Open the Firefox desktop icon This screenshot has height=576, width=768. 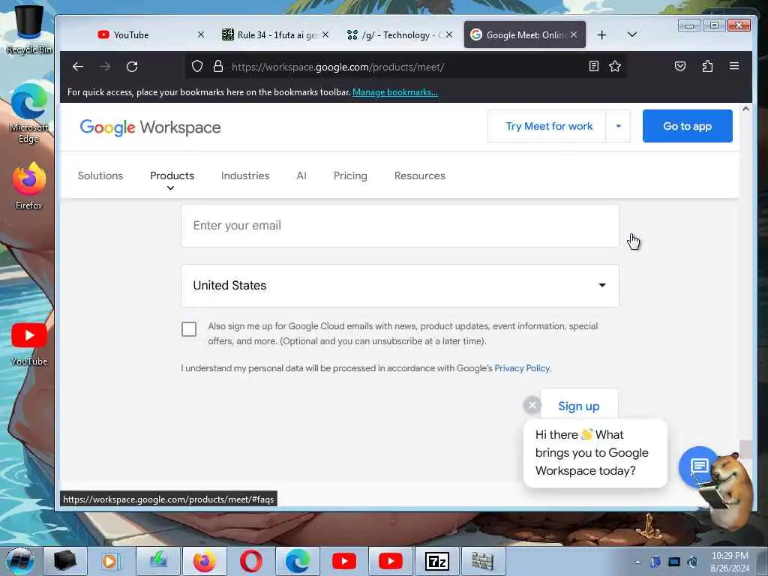(x=29, y=186)
